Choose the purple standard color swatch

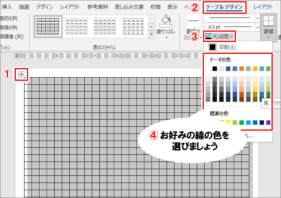(268, 122)
